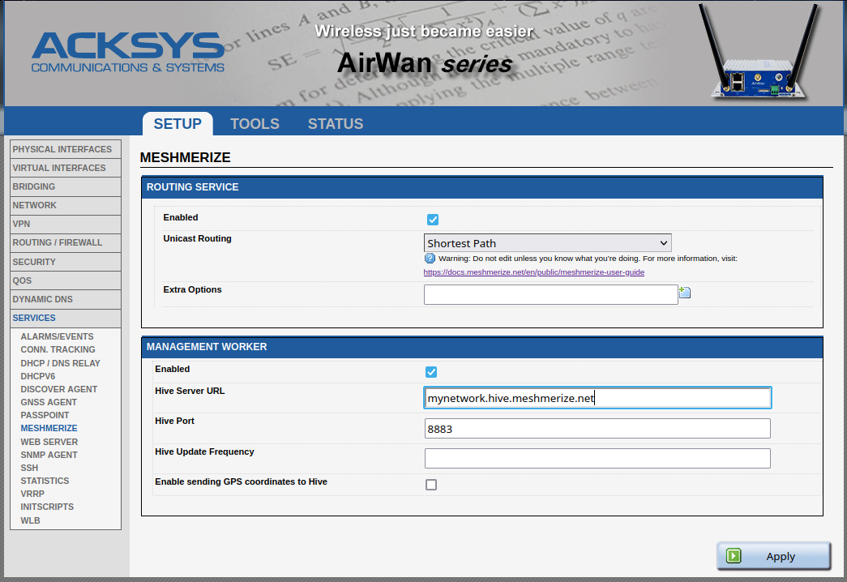
Task: Click the Hive Update Frequency field
Action: [597, 459]
